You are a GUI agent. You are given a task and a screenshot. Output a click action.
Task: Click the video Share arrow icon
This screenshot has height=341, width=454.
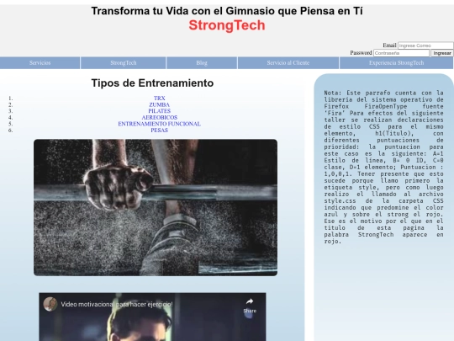(x=250, y=301)
